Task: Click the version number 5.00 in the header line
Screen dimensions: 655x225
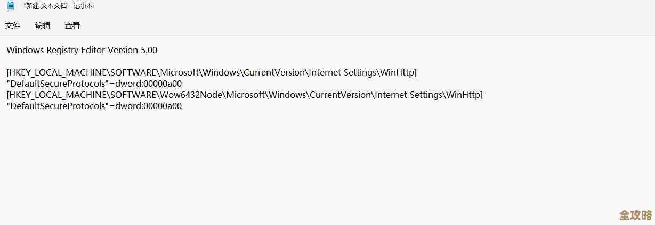Action: coord(149,50)
